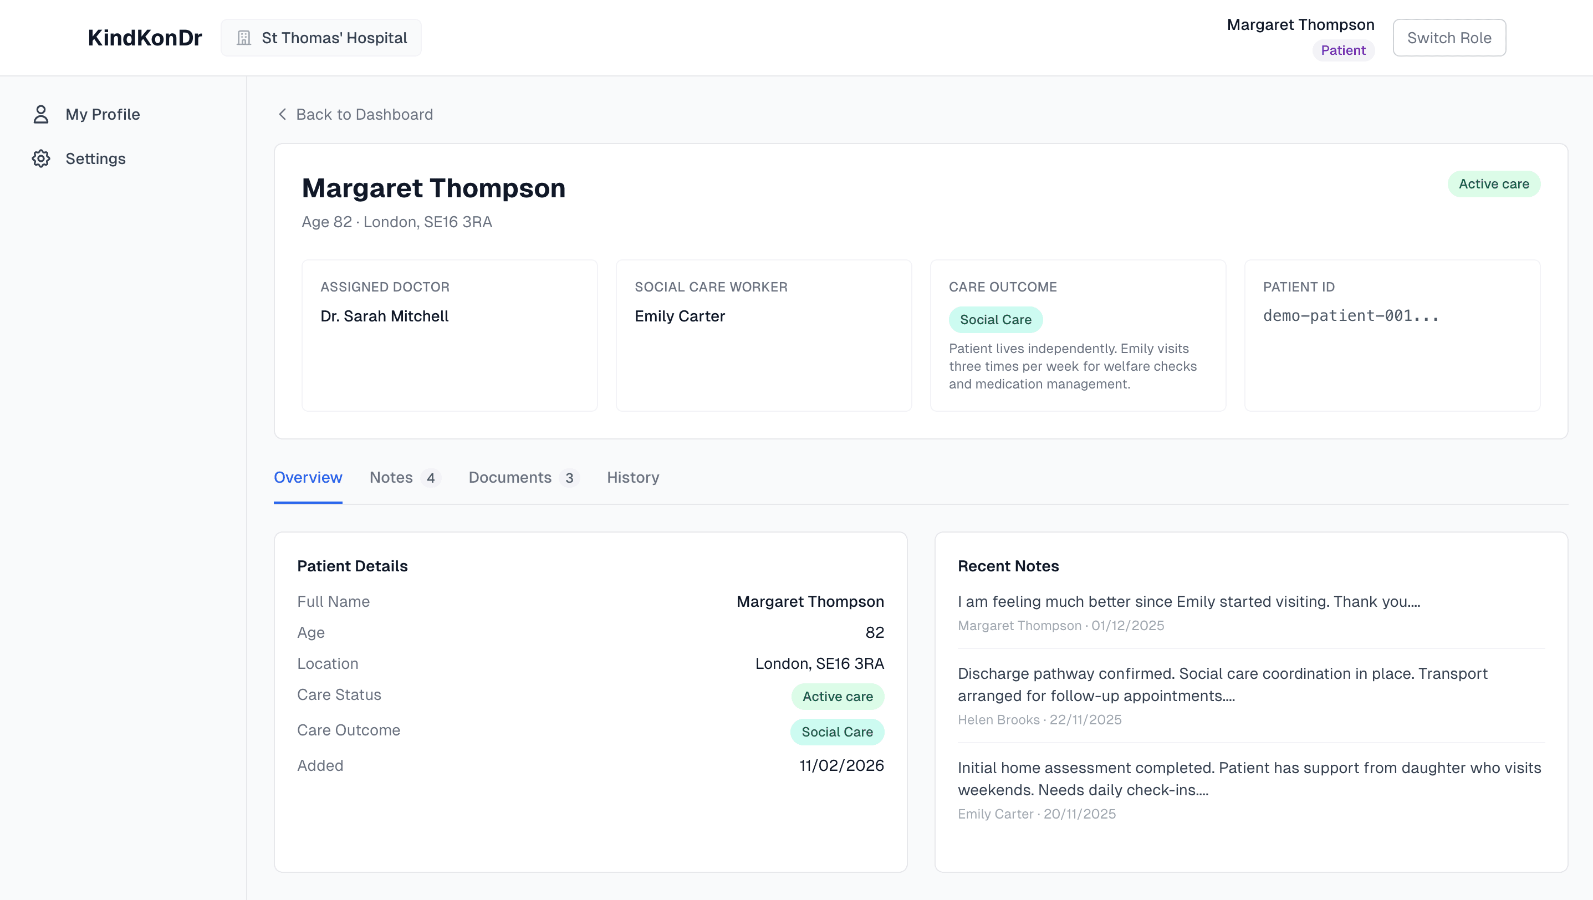Click the My Profile person icon
This screenshot has height=900, width=1593.
(x=41, y=114)
